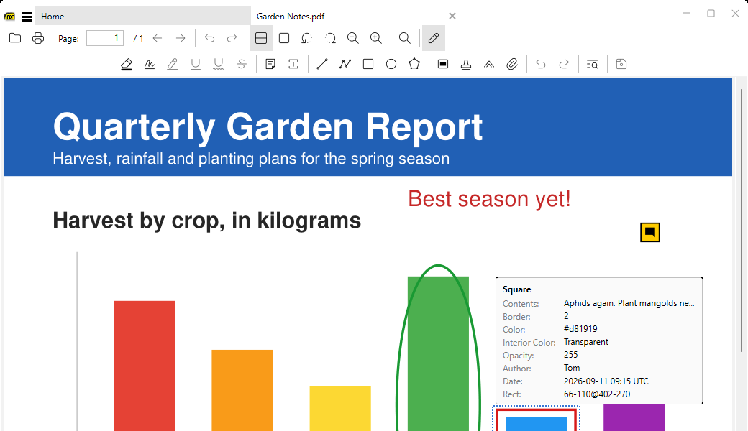The image size is (748, 431).
Task: Close the Garden Notes.pdf tab
Action: coord(452,17)
